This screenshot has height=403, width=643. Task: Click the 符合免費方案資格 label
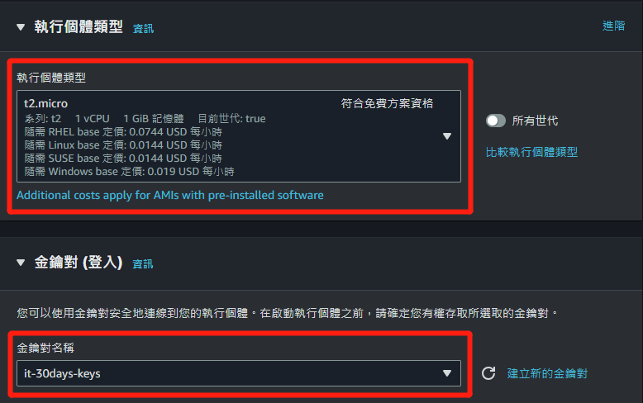pyautogui.click(x=387, y=103)
